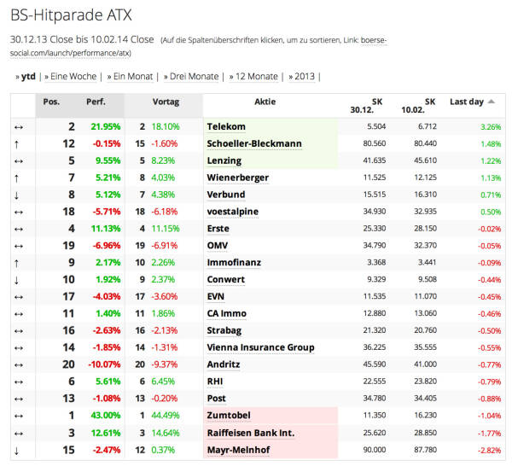Click the -0.02% last day value
This screenshot has height=466, width=512.
click(489, 229)
